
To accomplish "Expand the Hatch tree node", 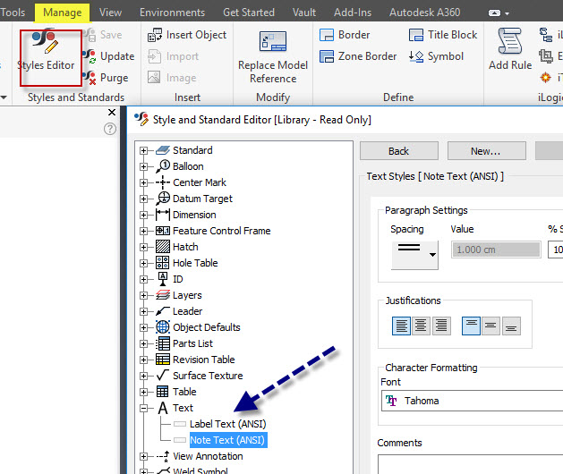I will click(143, 247).
